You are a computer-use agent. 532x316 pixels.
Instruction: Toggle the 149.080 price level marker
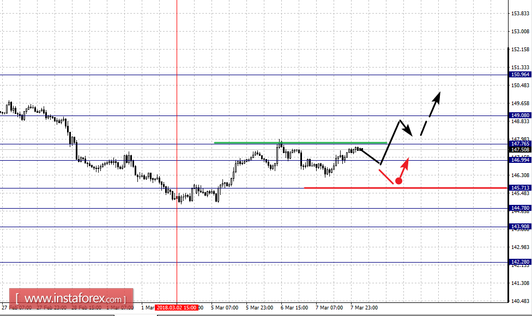[518, 115]
